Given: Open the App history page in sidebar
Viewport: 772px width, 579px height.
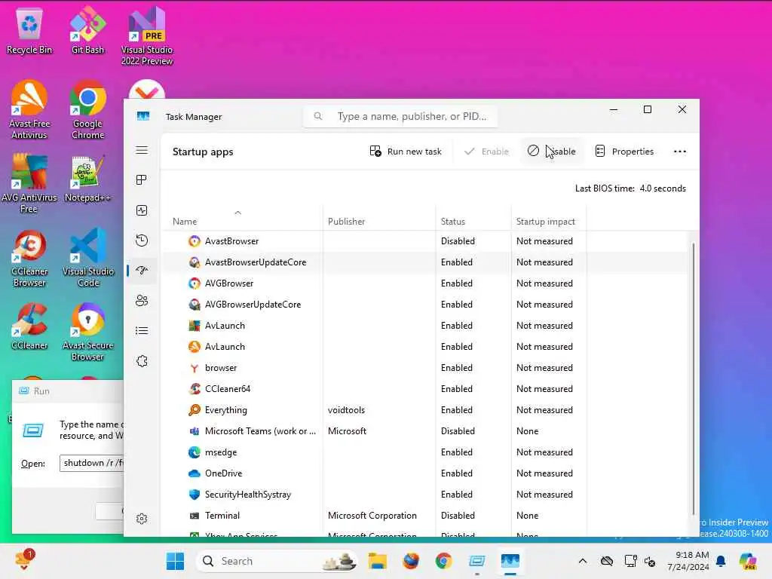Looking at the screenshot, I should 142,240.
